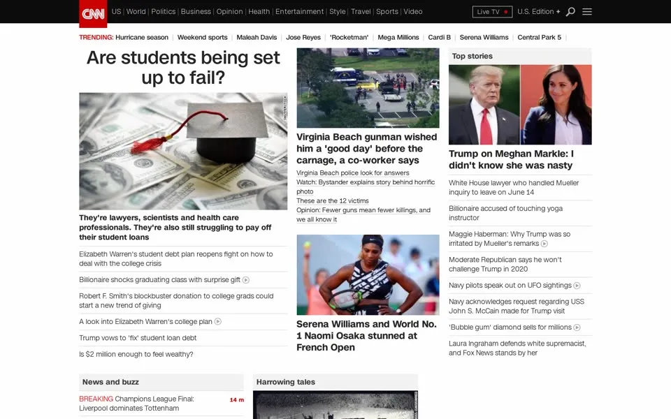Open the Politics section
The image size is (671, 419).
coord(163,12)
